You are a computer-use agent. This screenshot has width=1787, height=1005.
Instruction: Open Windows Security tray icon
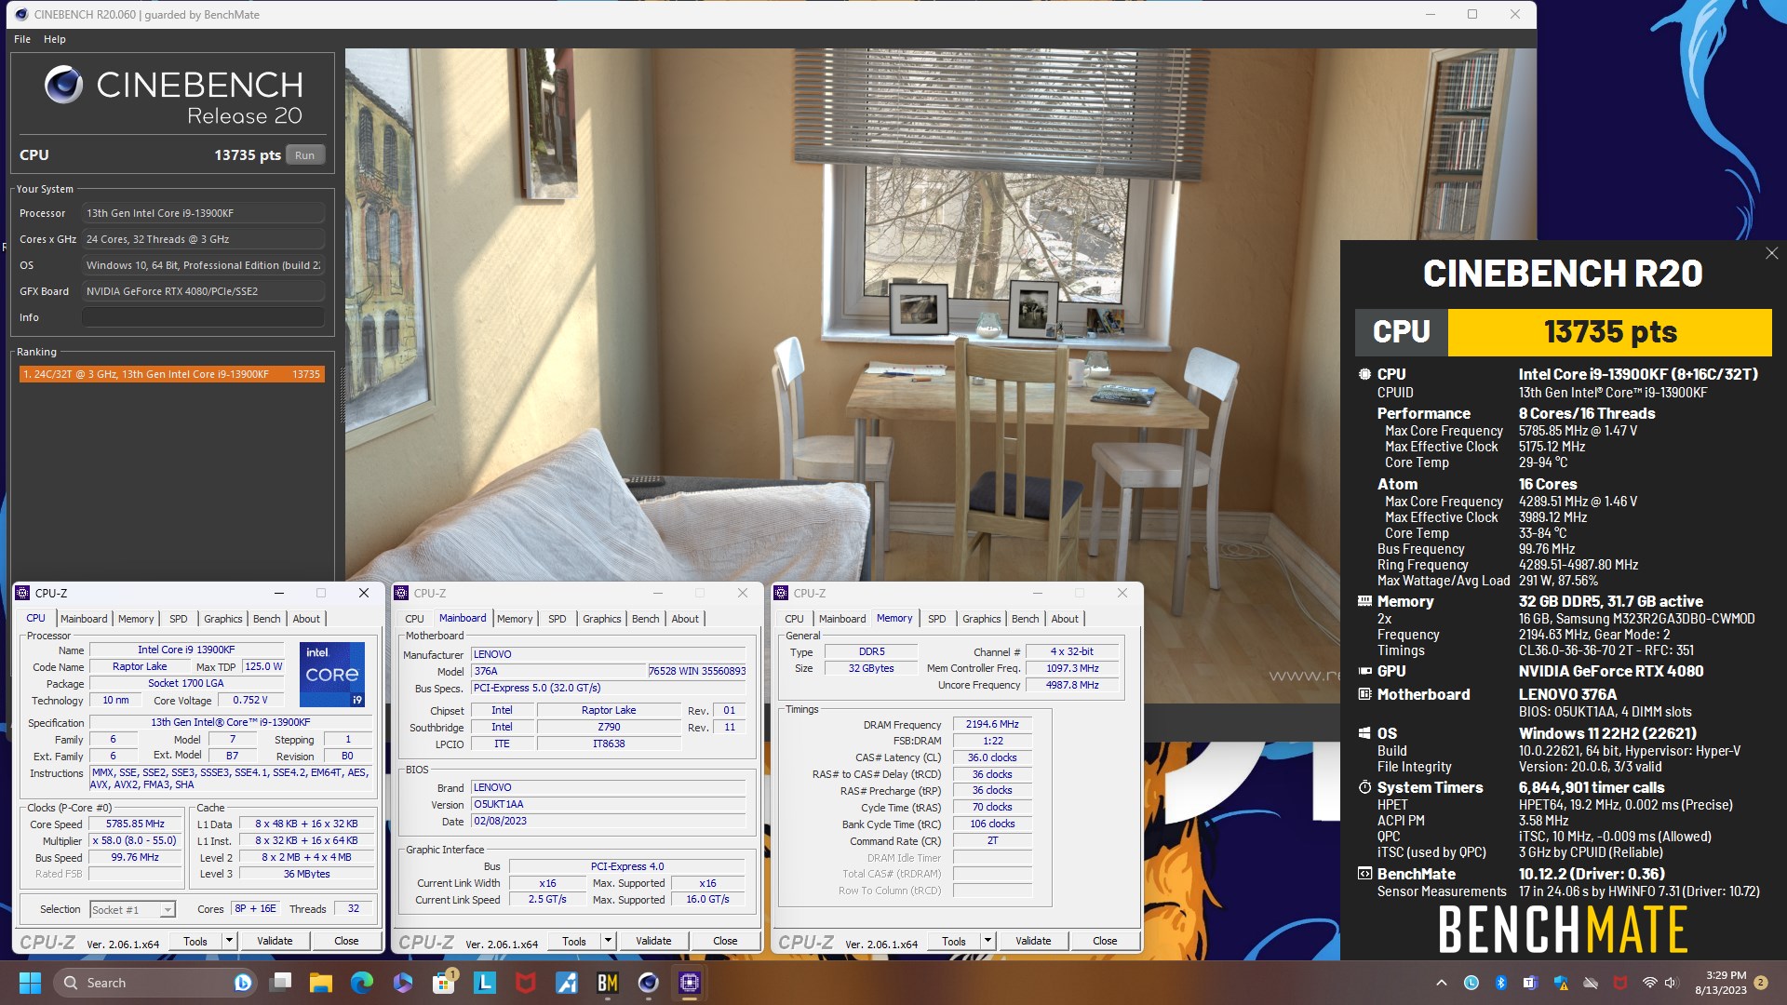(x=1561, y=983)
